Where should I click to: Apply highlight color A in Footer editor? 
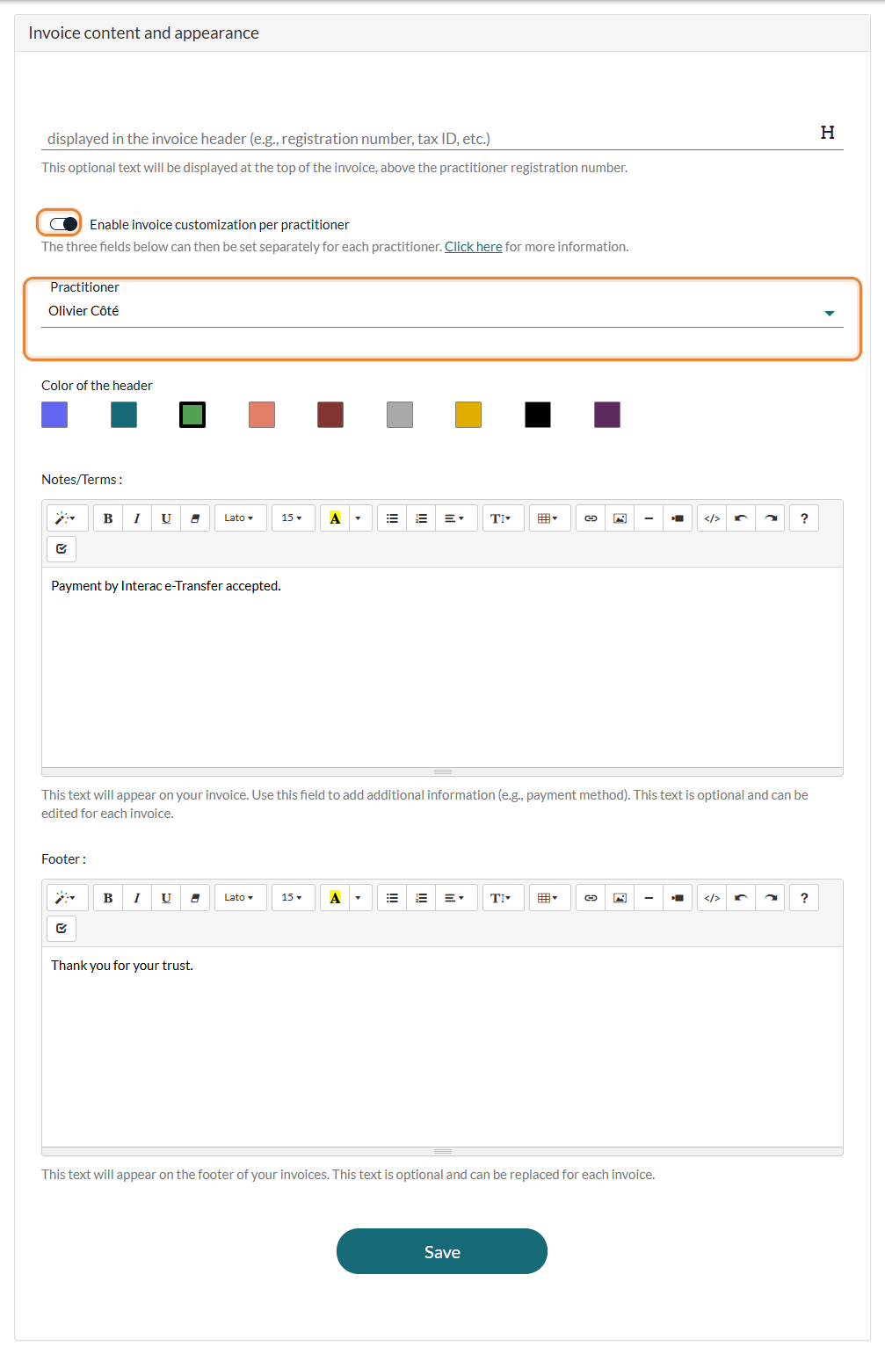coord(335,898)
